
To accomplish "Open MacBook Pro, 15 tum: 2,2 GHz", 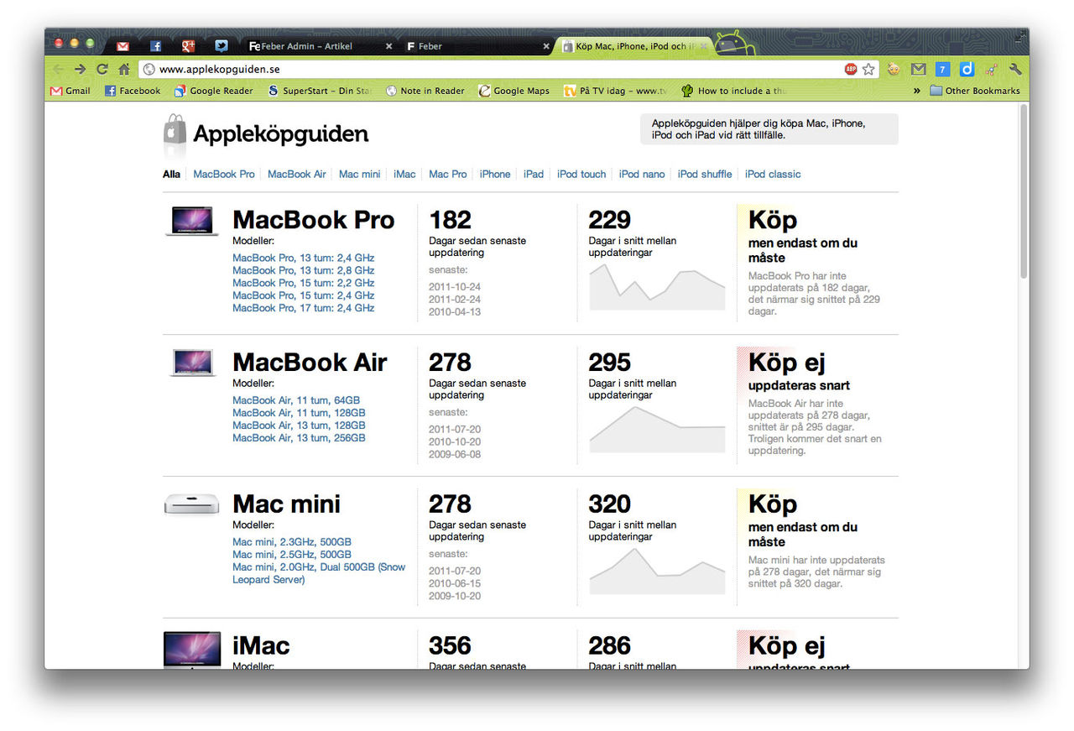I will 304,284.
